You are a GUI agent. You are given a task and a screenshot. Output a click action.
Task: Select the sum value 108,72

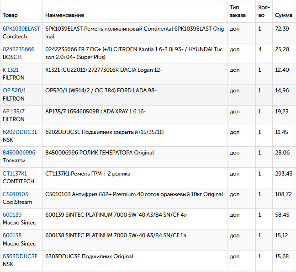tap(283, 194)
